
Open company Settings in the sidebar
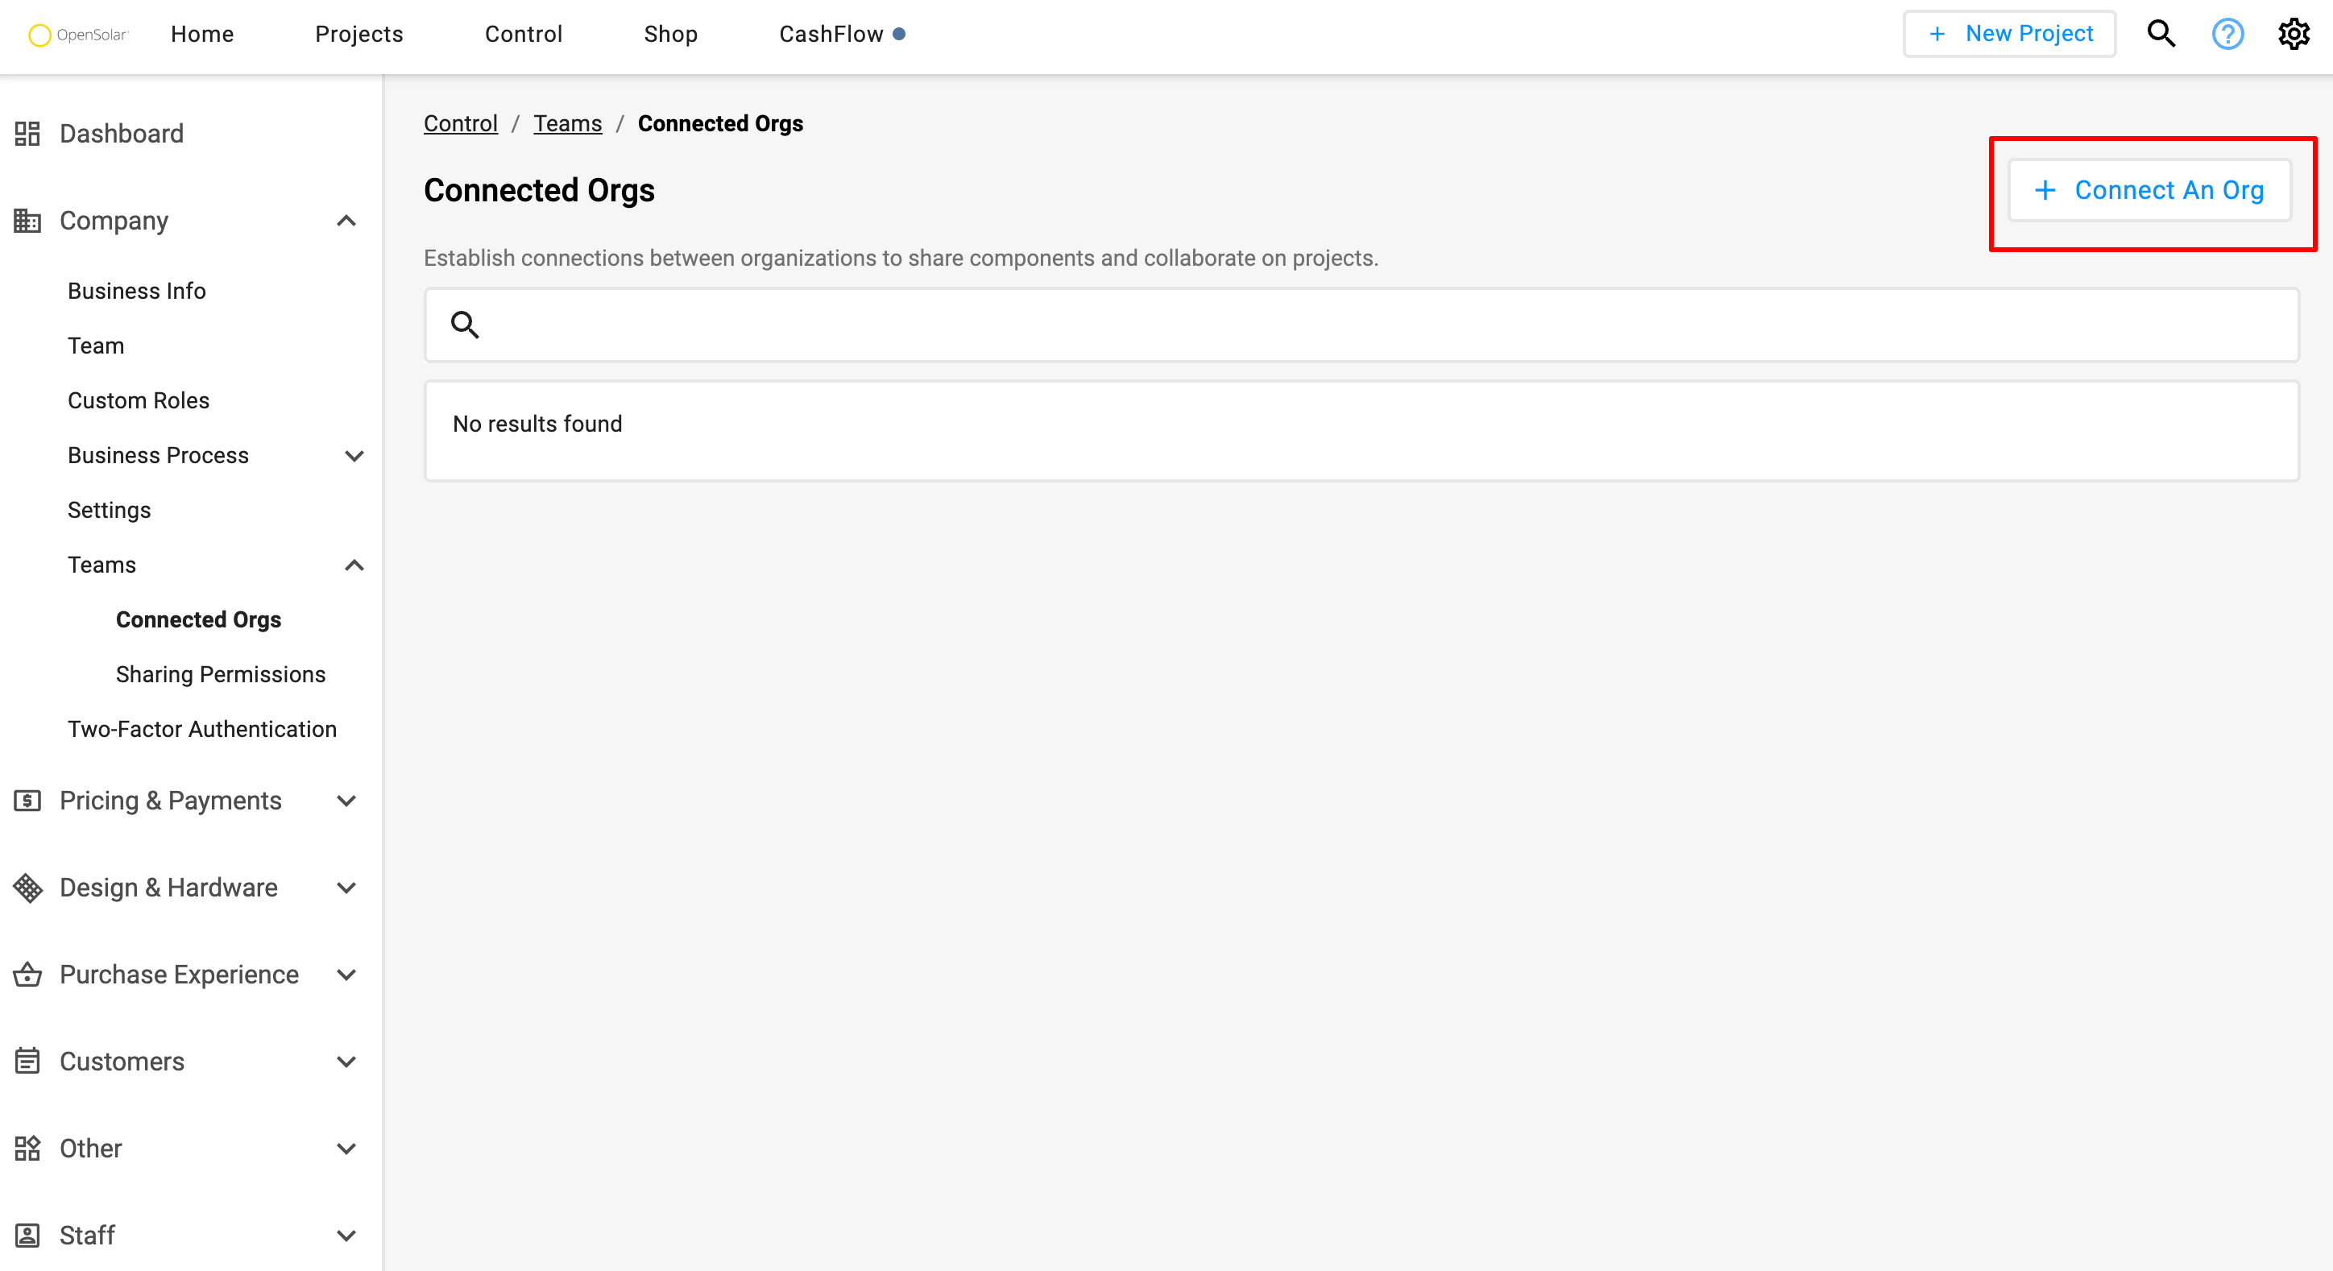click(x=110, y=510)
